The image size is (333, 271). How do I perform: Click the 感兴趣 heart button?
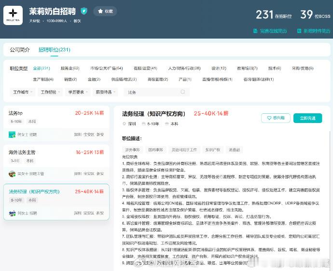[x=276, y=118]
